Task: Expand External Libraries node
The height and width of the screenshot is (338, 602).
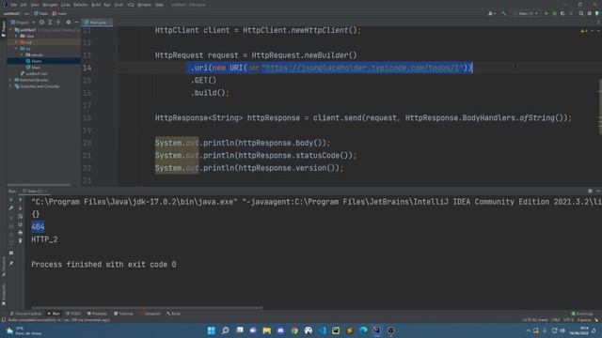Action: (x=11, y=80)
